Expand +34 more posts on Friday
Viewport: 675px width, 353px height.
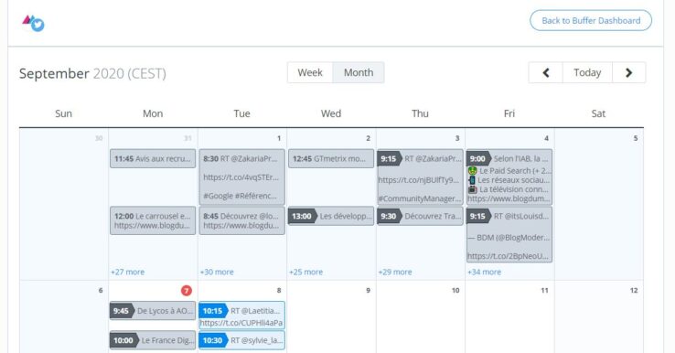click(484, 273)
